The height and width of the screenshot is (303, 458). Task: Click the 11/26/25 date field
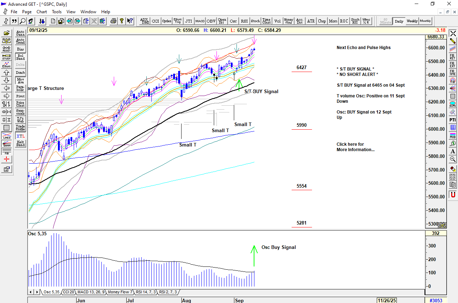pyautogui.click(x=388, y=300)
